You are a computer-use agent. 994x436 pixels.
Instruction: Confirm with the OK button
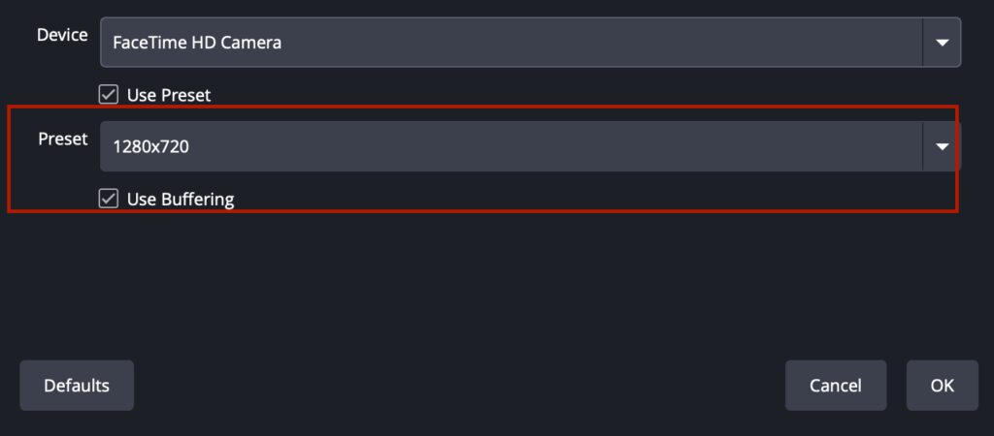pyautogui.click(x=942, y=386)
